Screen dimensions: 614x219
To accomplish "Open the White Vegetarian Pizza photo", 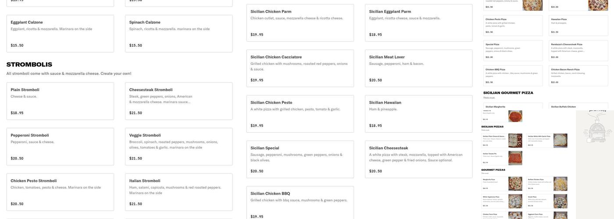I will pos(515,201).
